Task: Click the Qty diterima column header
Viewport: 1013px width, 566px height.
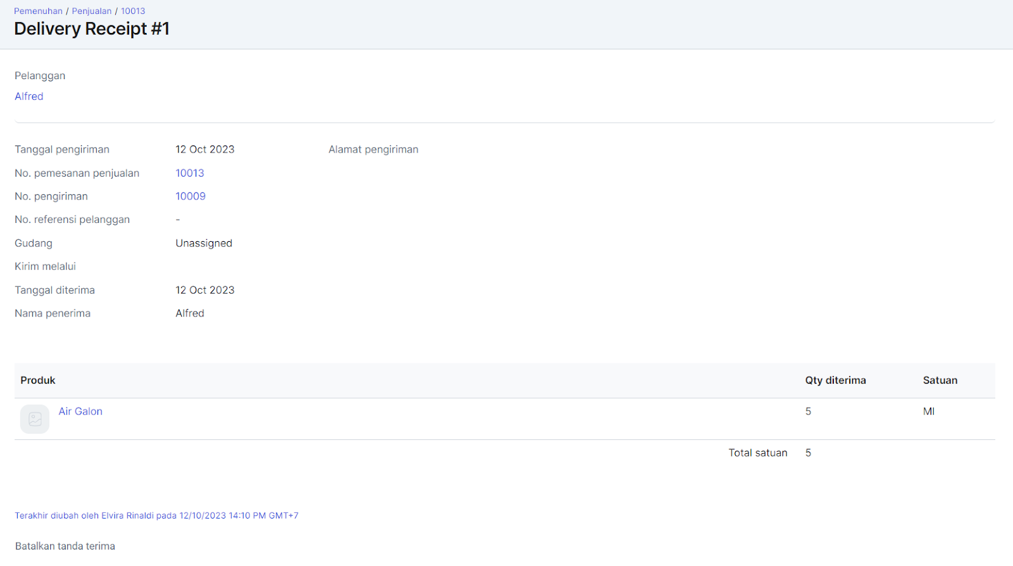Action: (x=836, y=380)
